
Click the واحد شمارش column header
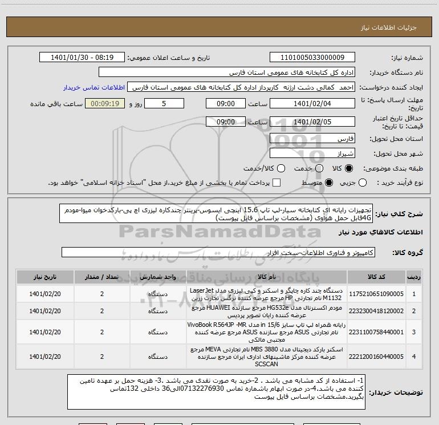[158, 277]
